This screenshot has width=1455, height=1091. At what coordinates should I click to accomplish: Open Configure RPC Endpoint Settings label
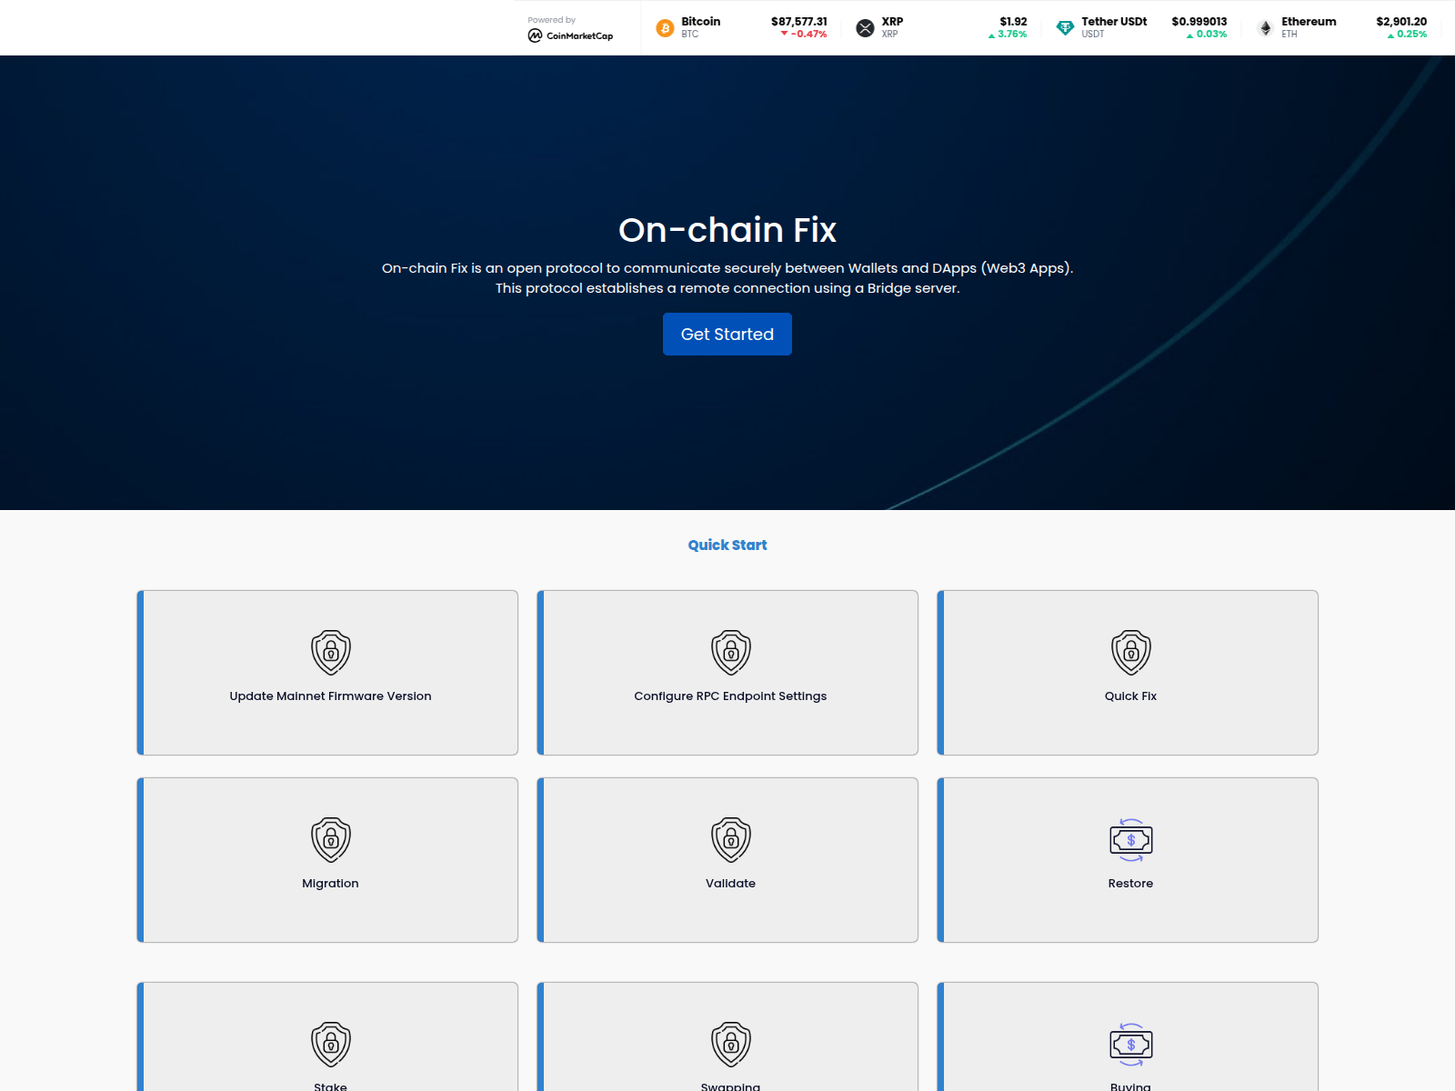[x=730, y=696]
